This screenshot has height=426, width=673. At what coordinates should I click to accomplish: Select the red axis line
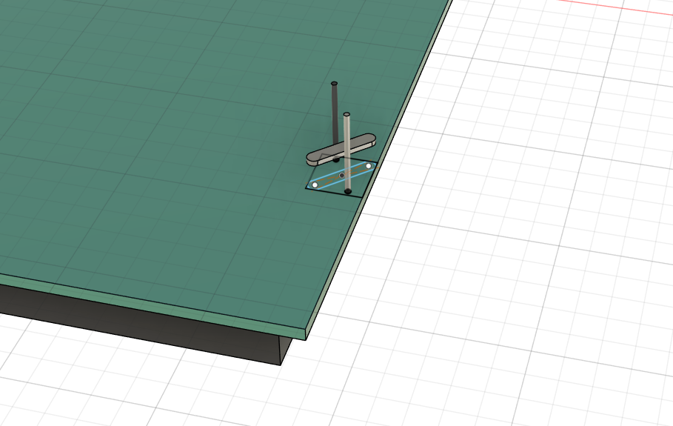pos(629,7)
